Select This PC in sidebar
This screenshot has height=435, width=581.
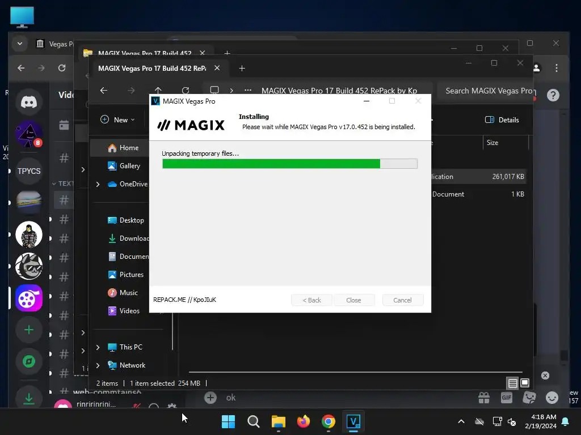(x=125, y=347)
